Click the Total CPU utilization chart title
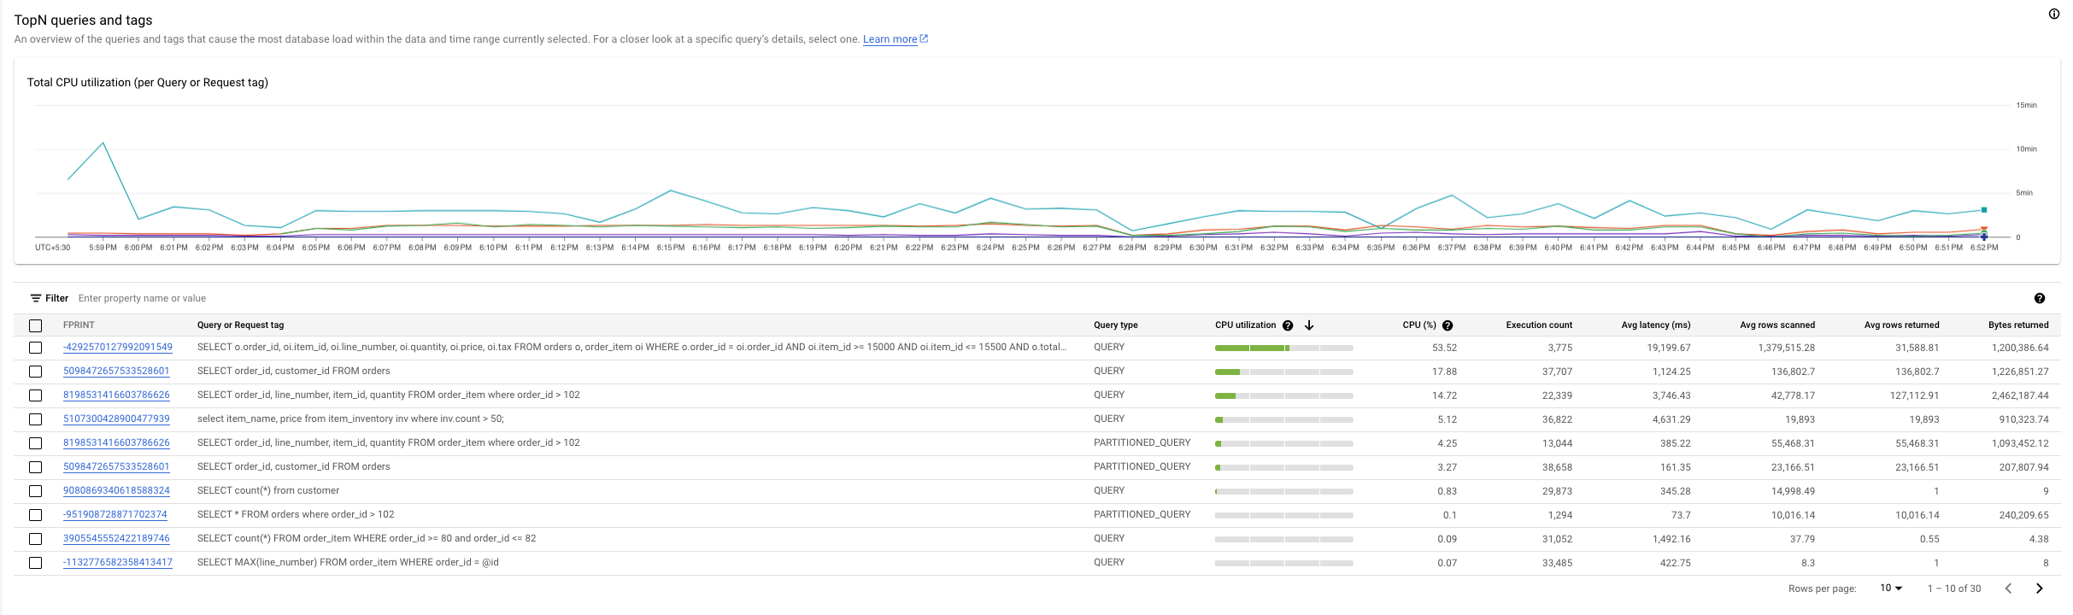The width and height of the screenshot is (2073, 615). (x=148, y=83)
